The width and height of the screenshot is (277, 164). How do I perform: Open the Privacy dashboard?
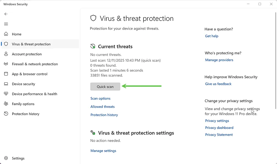tap(219, 128)
